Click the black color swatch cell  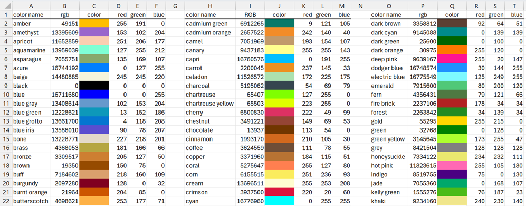tap(94, 86)
